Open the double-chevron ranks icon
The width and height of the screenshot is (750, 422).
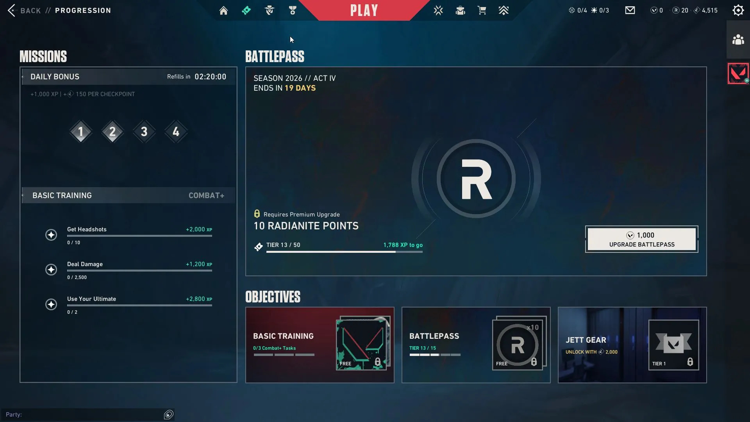504,11
